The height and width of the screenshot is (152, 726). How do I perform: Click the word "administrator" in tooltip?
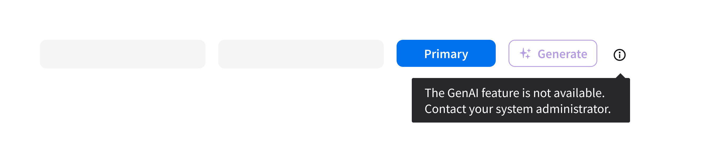coord(573,109)
